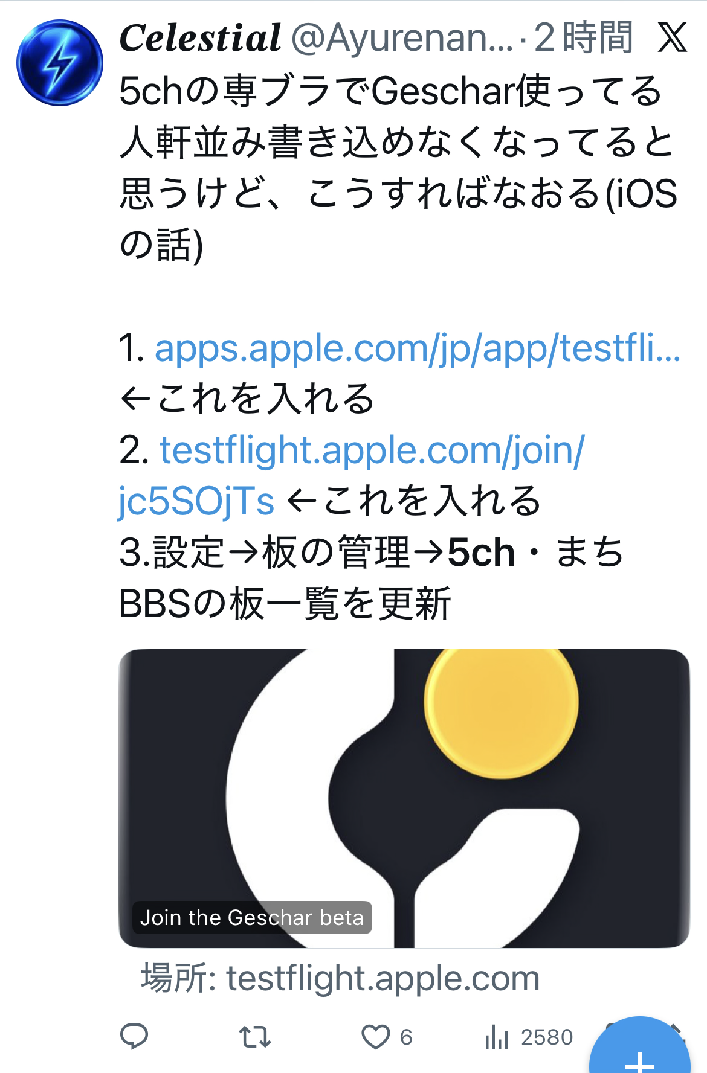Image resolution: width=707 pixels, height=1073 pixels.
Task: Open the apps.apple.com/jp/app/testfli… link
Action: point(418,348)
